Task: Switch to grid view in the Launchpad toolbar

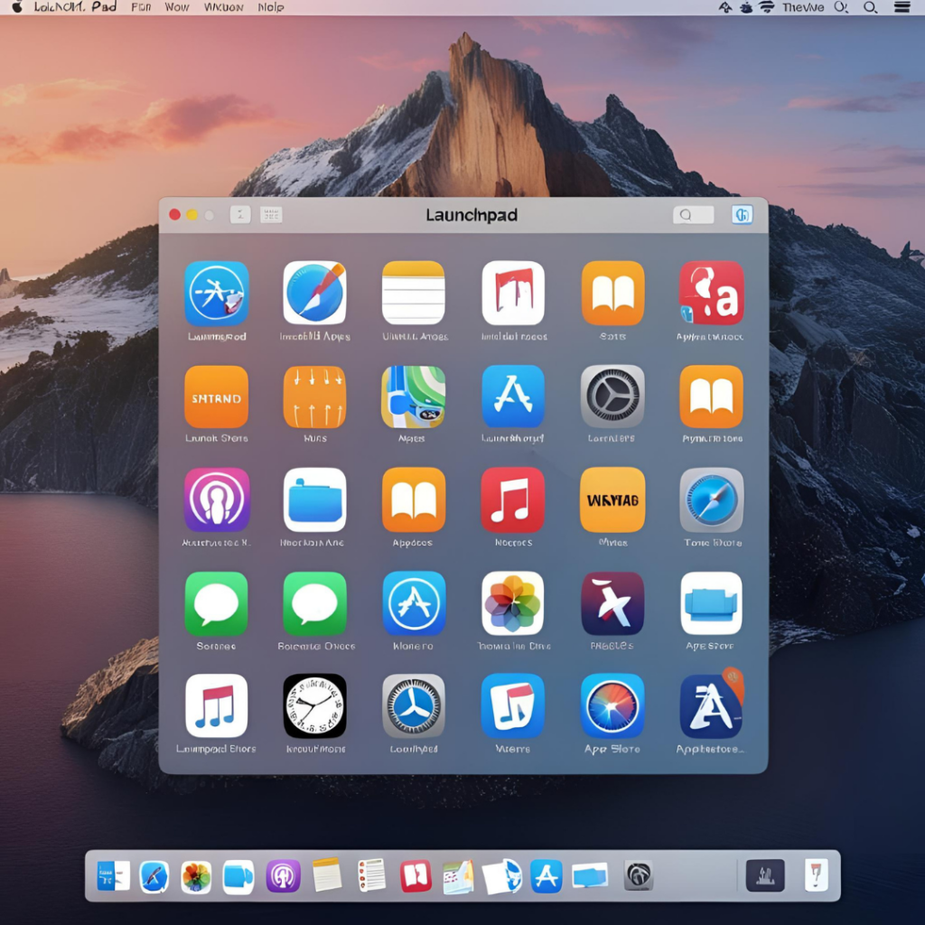Action: pos(271,215)
